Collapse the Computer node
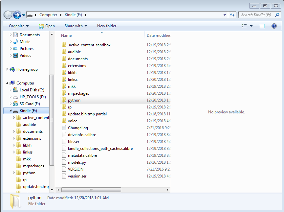The height and width of the screenshot is (212, 284). click(x=7, y=83)
